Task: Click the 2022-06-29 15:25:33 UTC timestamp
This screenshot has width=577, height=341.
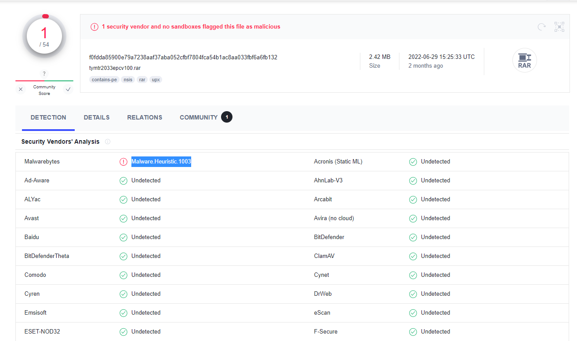Action: tap(442, 57)
